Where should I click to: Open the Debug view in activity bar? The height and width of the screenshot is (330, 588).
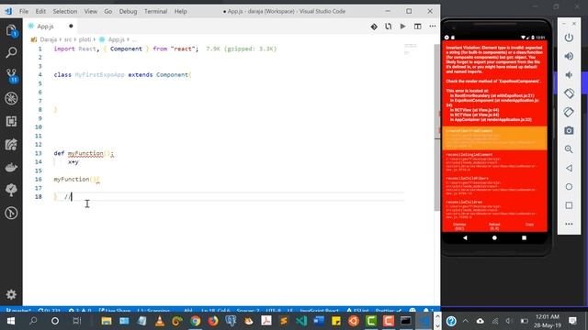[x=11, y=98]
